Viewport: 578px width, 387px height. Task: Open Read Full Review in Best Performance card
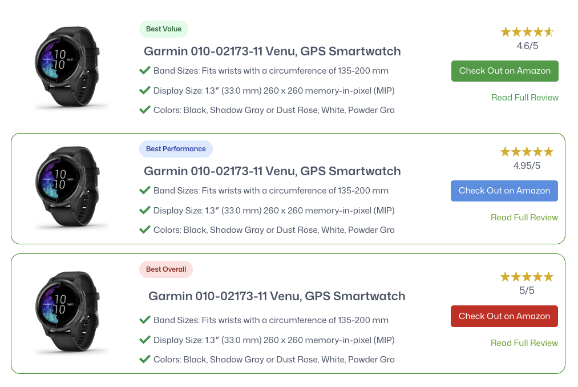coord(524,217)
